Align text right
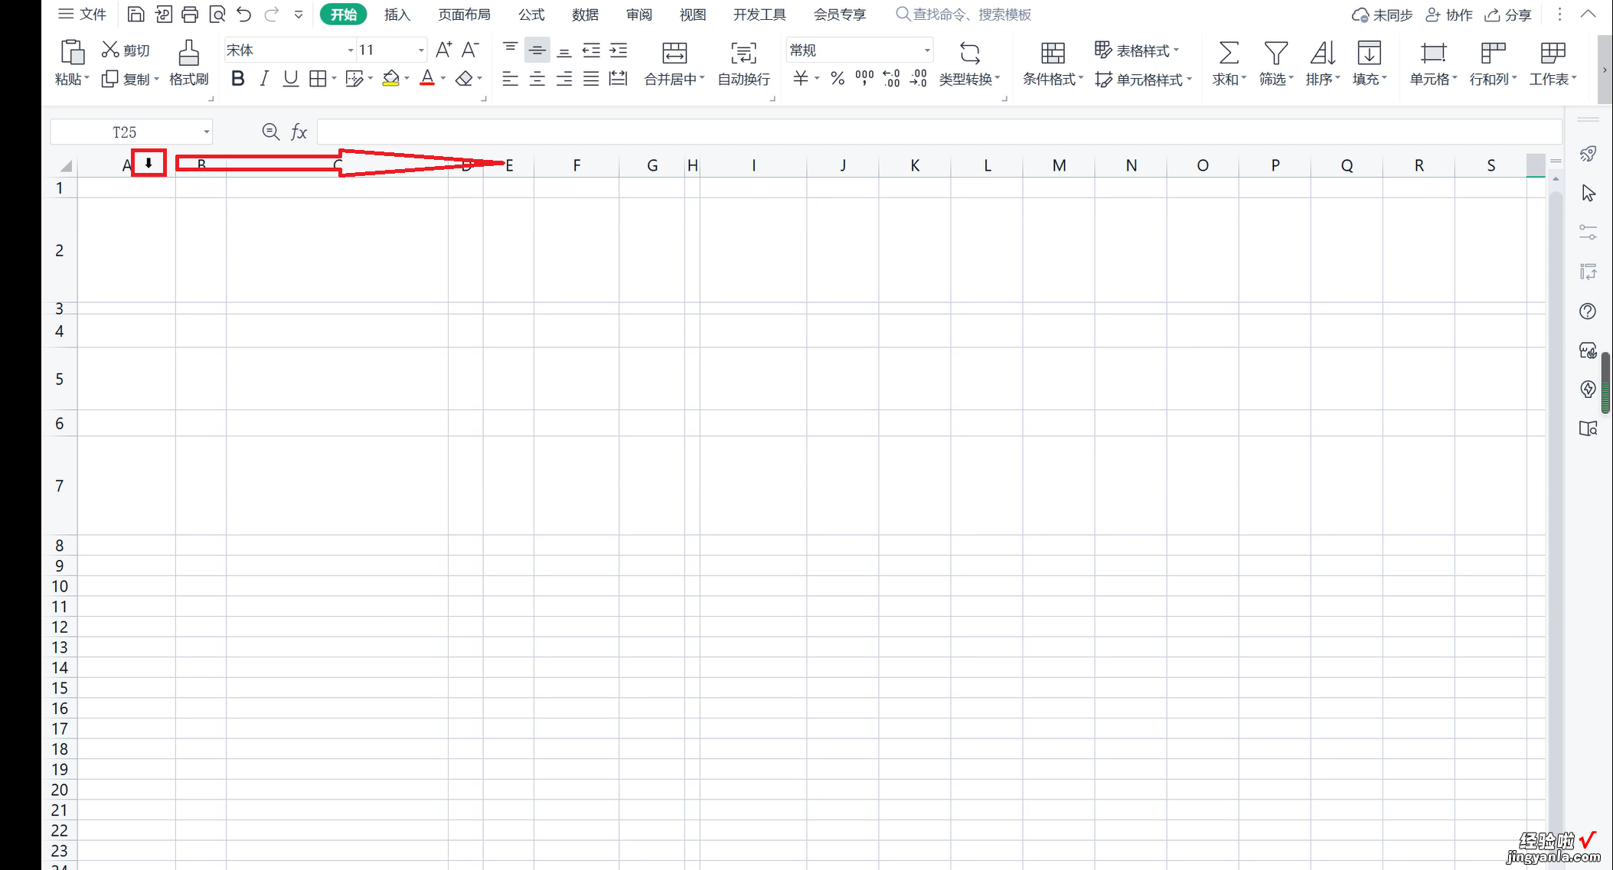The height and width of the screenshot is (870, 1613). [x=564, y=78]
